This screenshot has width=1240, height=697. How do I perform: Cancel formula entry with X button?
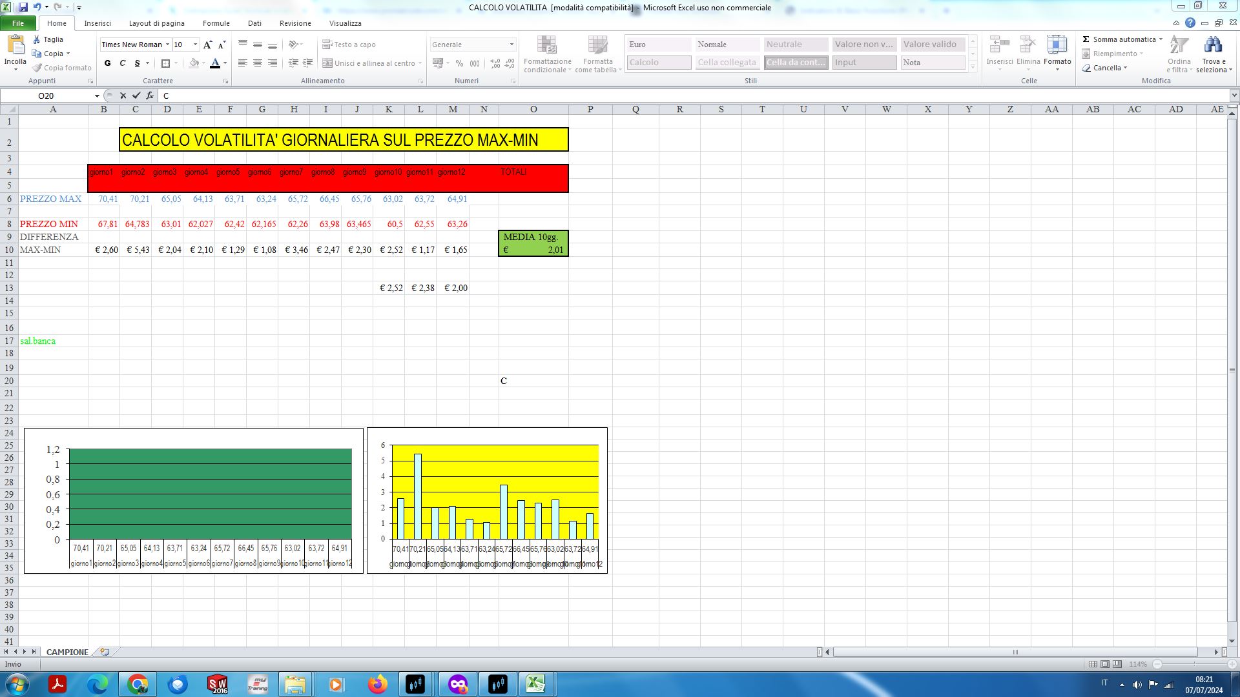[x=123, y=96]
